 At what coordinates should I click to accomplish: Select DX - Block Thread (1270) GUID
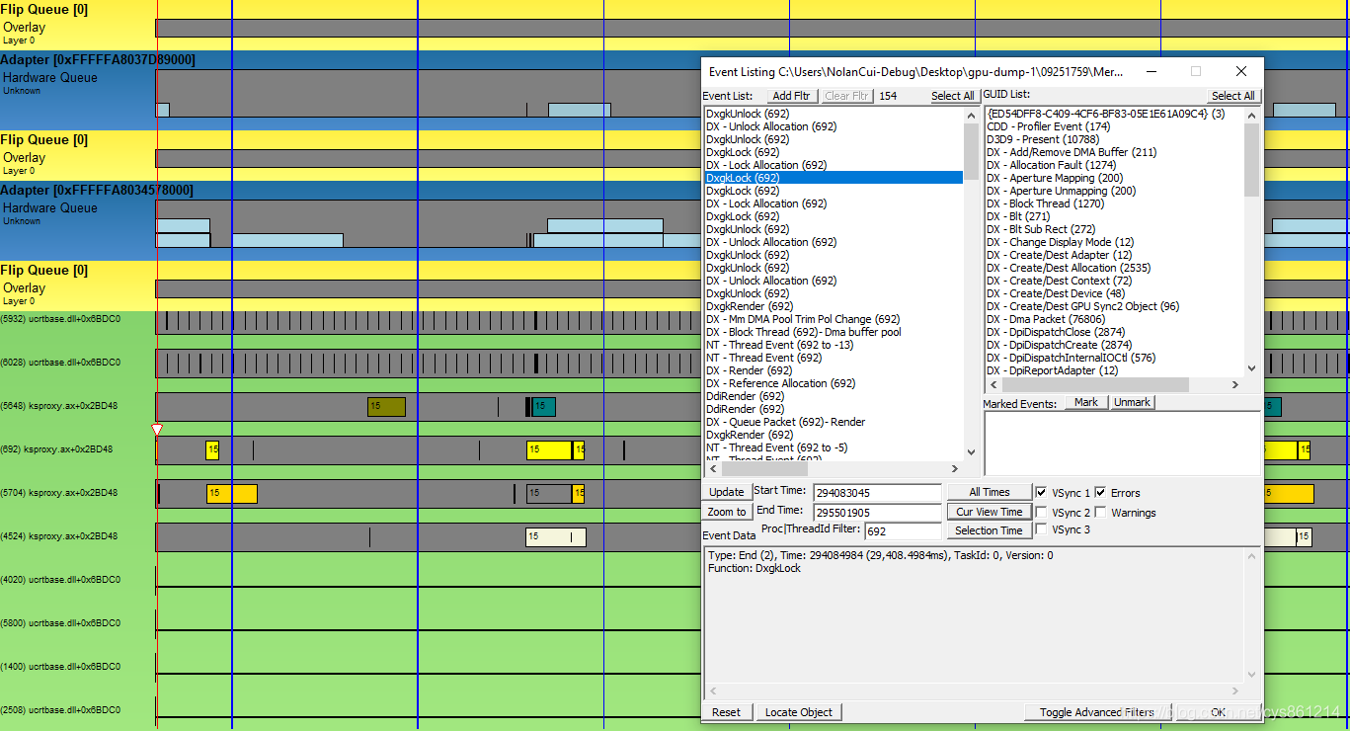tap(1045, 203)
